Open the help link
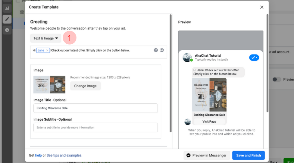Viewport: 294px width, 163px height. pyautogui.click(x=39, y=155)
